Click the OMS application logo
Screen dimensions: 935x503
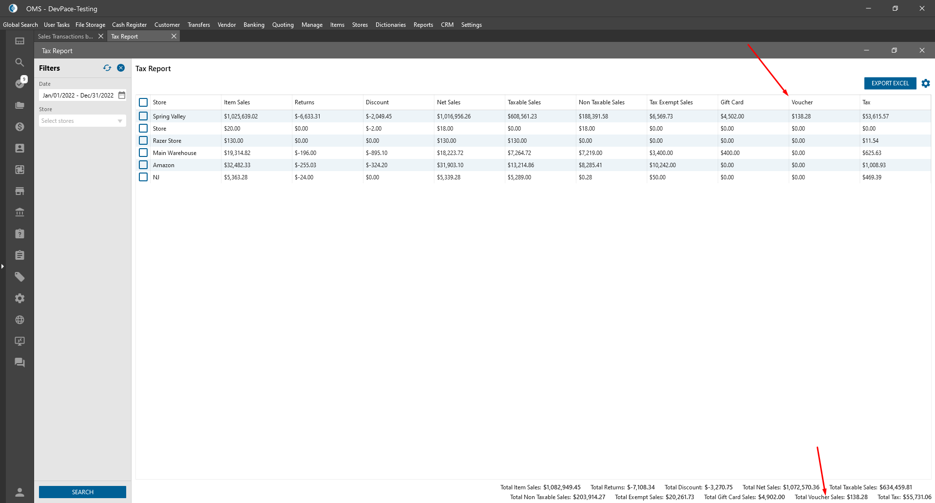(x=13, y=8)
